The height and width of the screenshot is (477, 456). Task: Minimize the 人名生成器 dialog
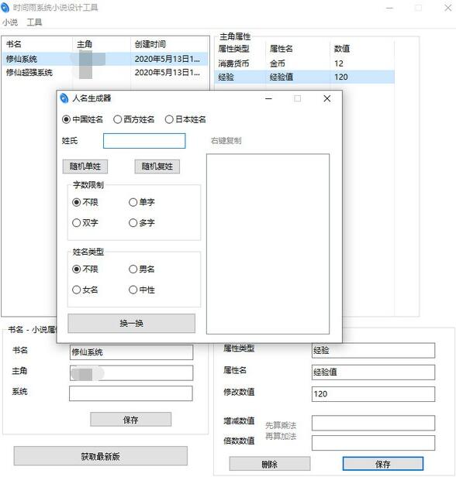pyautogui.click(x=268, y=98)
